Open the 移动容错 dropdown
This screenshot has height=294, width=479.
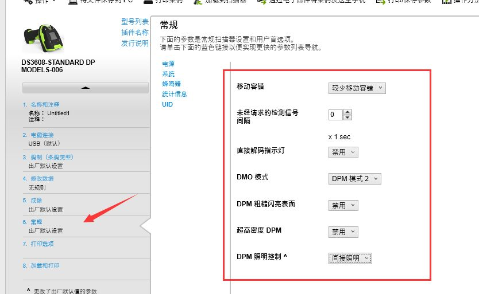[357, 88]
